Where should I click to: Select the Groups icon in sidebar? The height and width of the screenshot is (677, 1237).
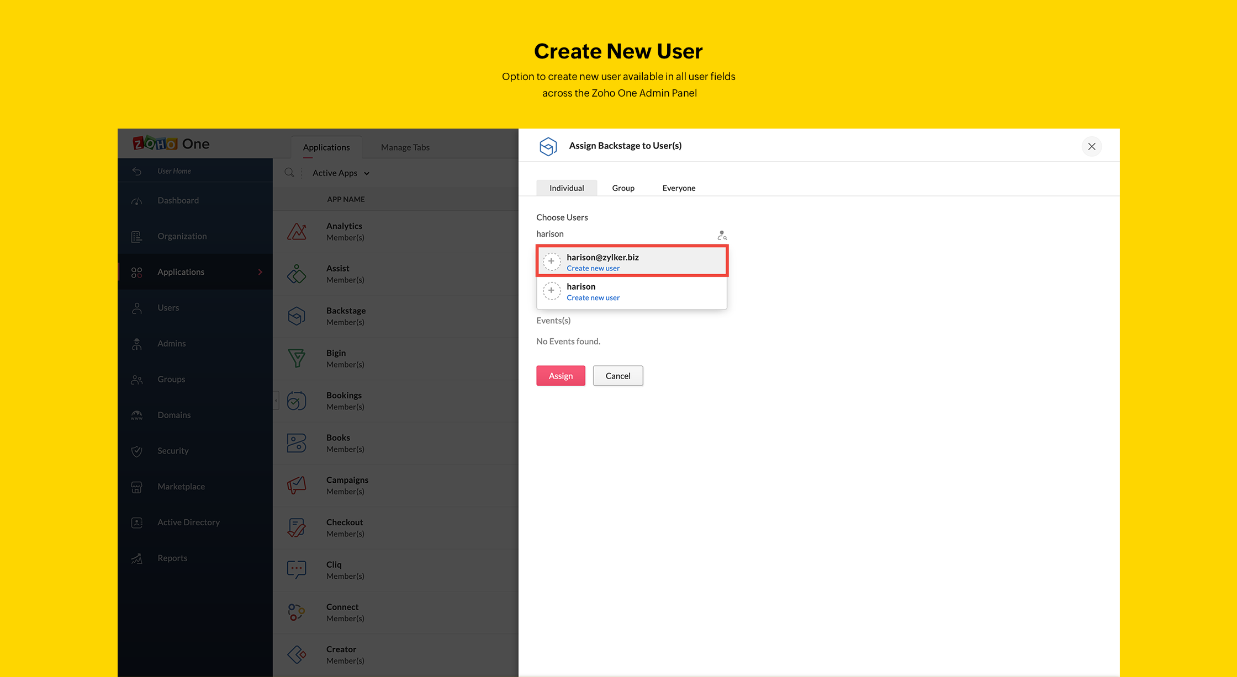[136, 379]
